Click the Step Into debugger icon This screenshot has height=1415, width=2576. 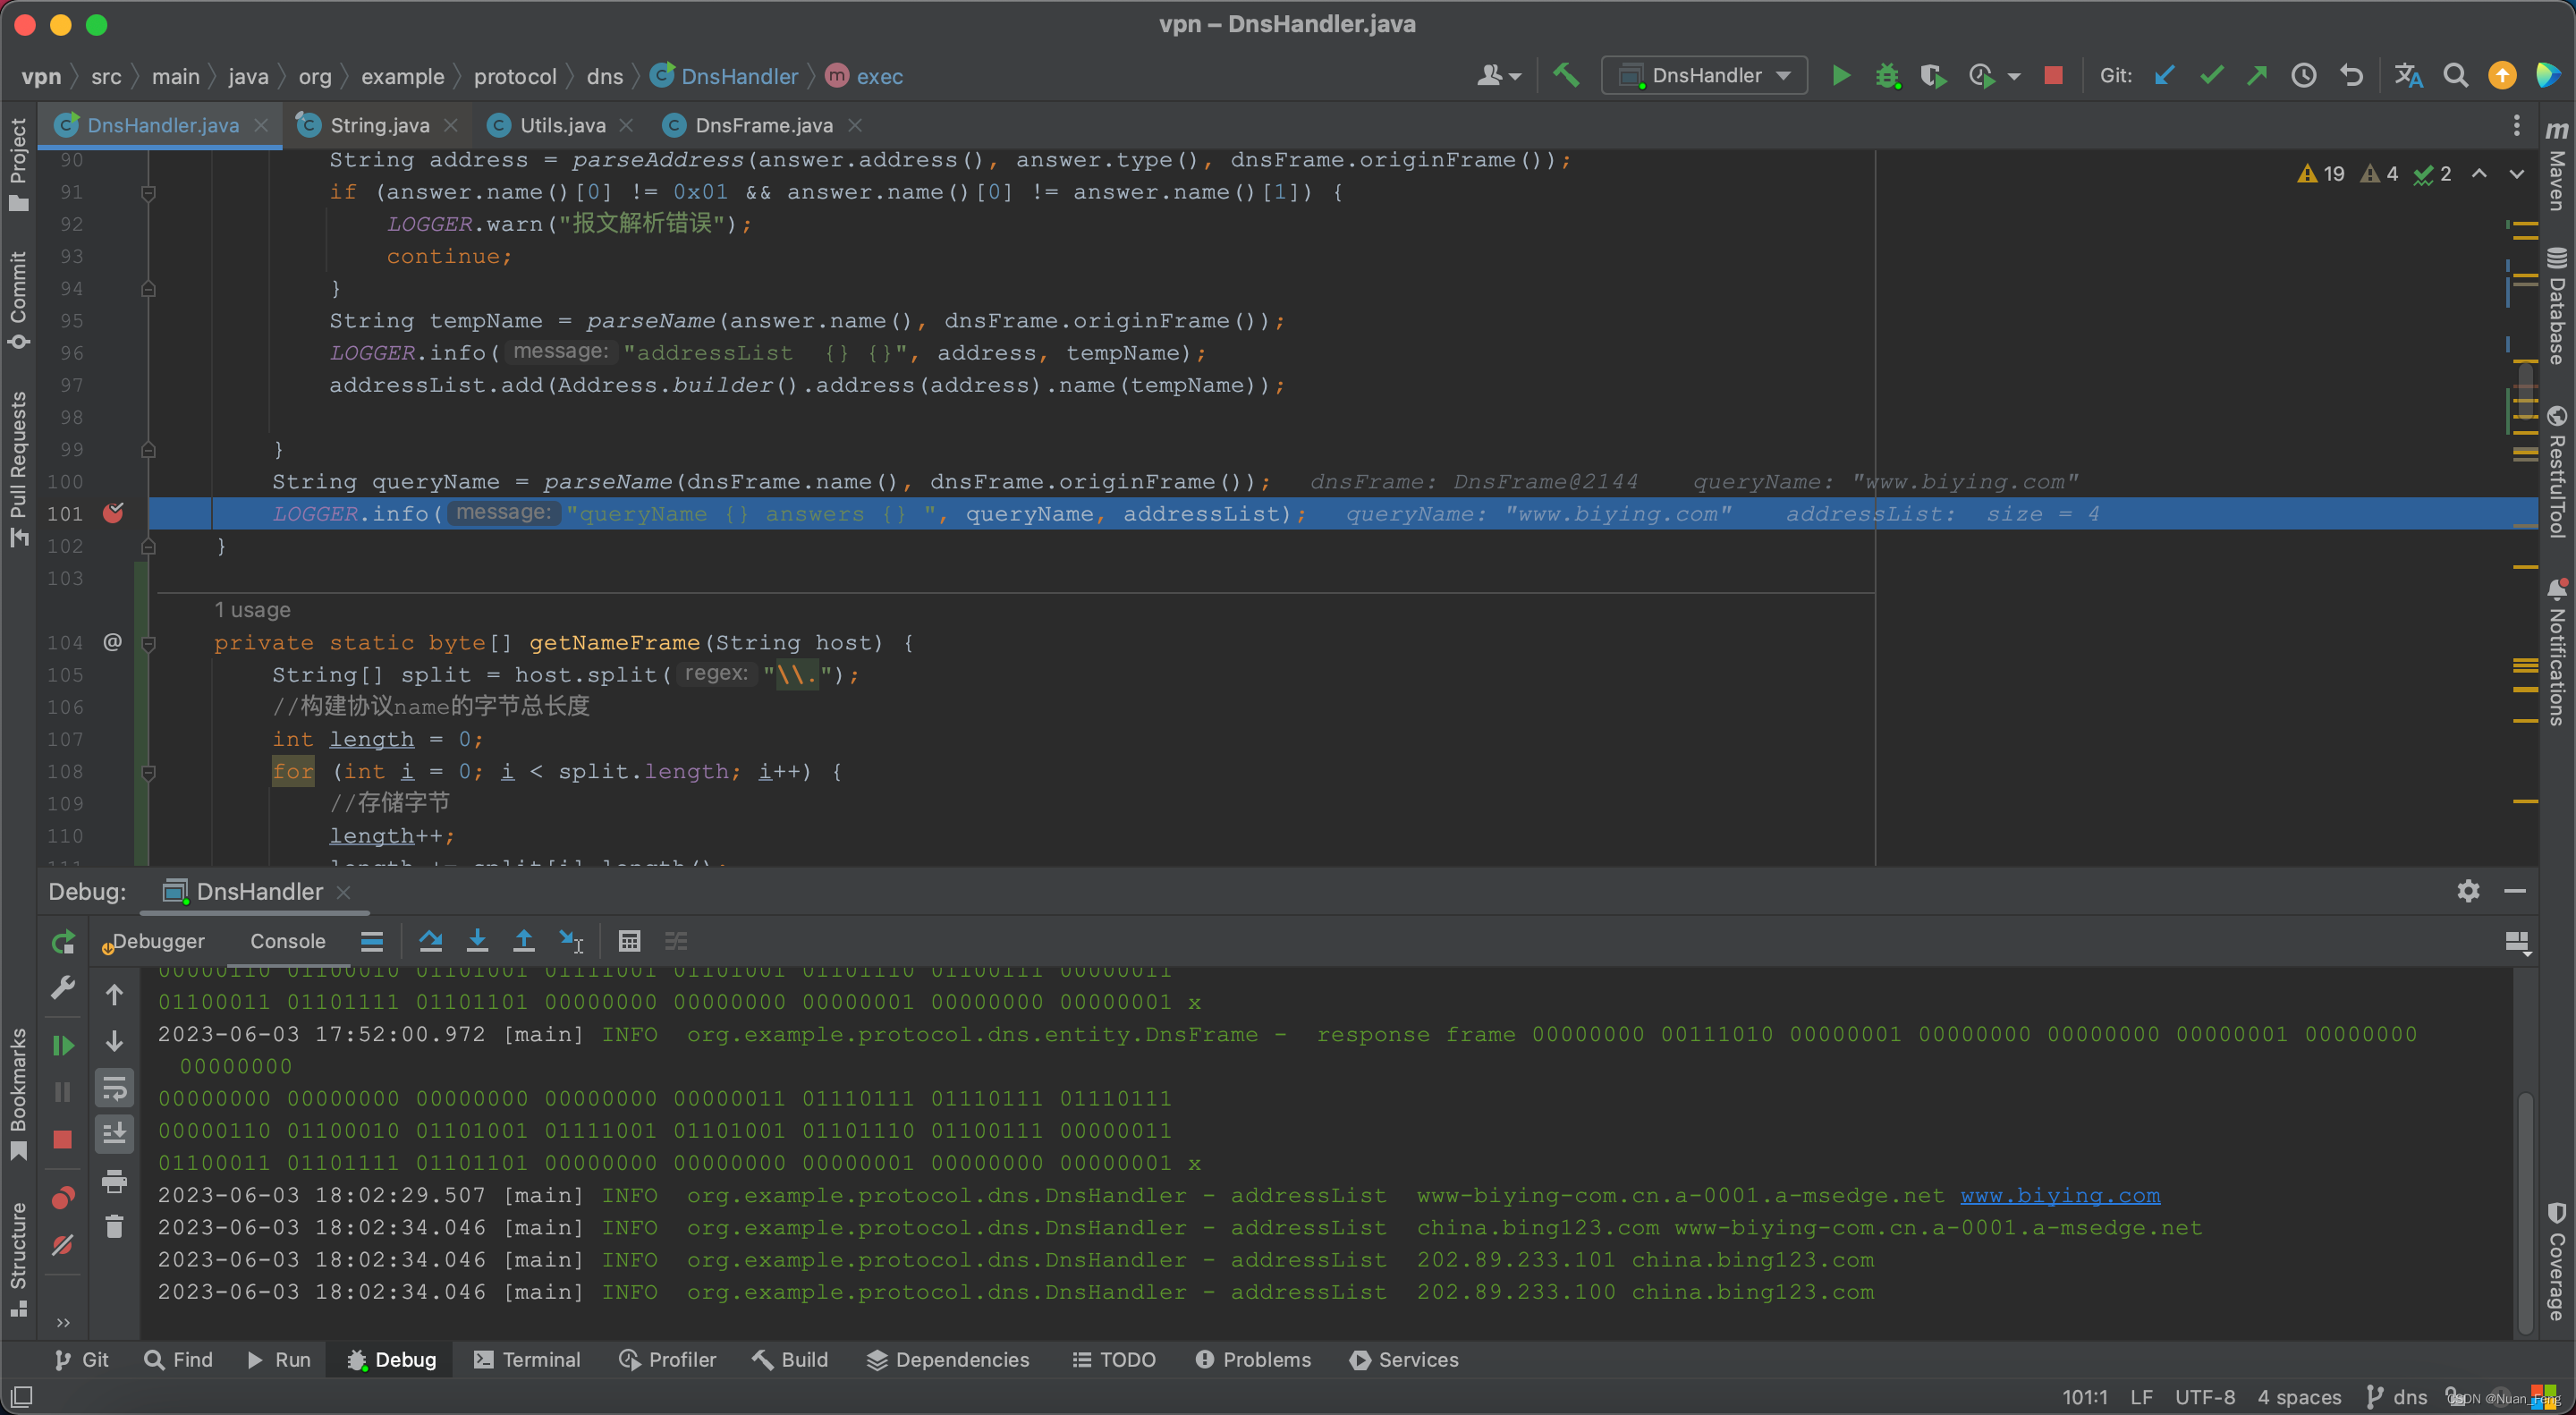pos(478,939)
